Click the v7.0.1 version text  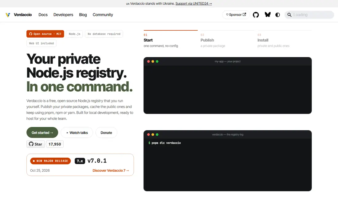(97, 161)
